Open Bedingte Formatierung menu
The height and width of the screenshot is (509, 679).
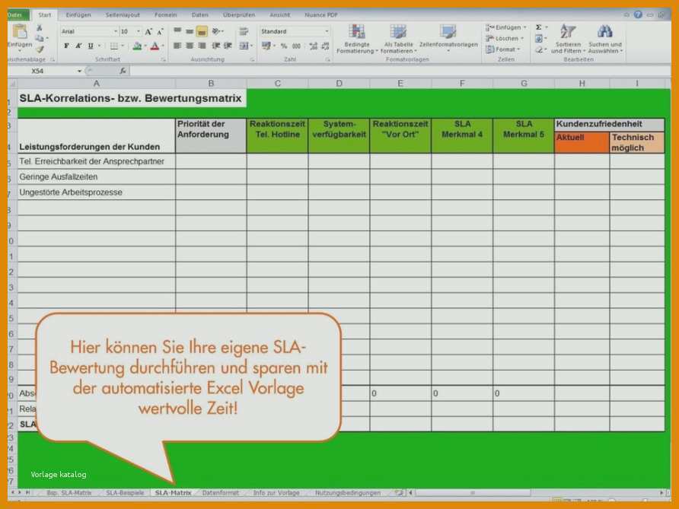pos(357,39)
